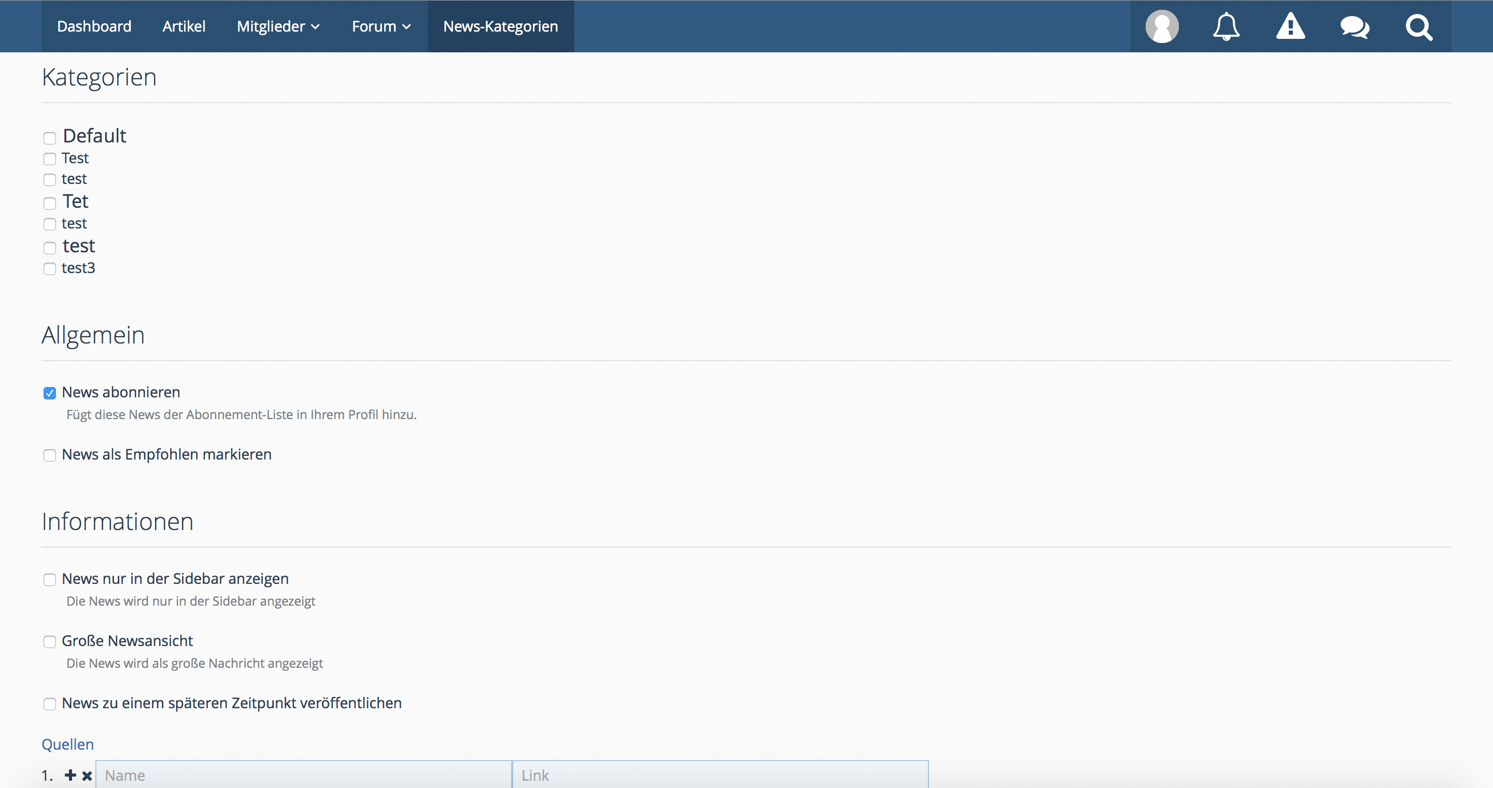
Task: Go to the Dashboard menu item
Action: 94,26
